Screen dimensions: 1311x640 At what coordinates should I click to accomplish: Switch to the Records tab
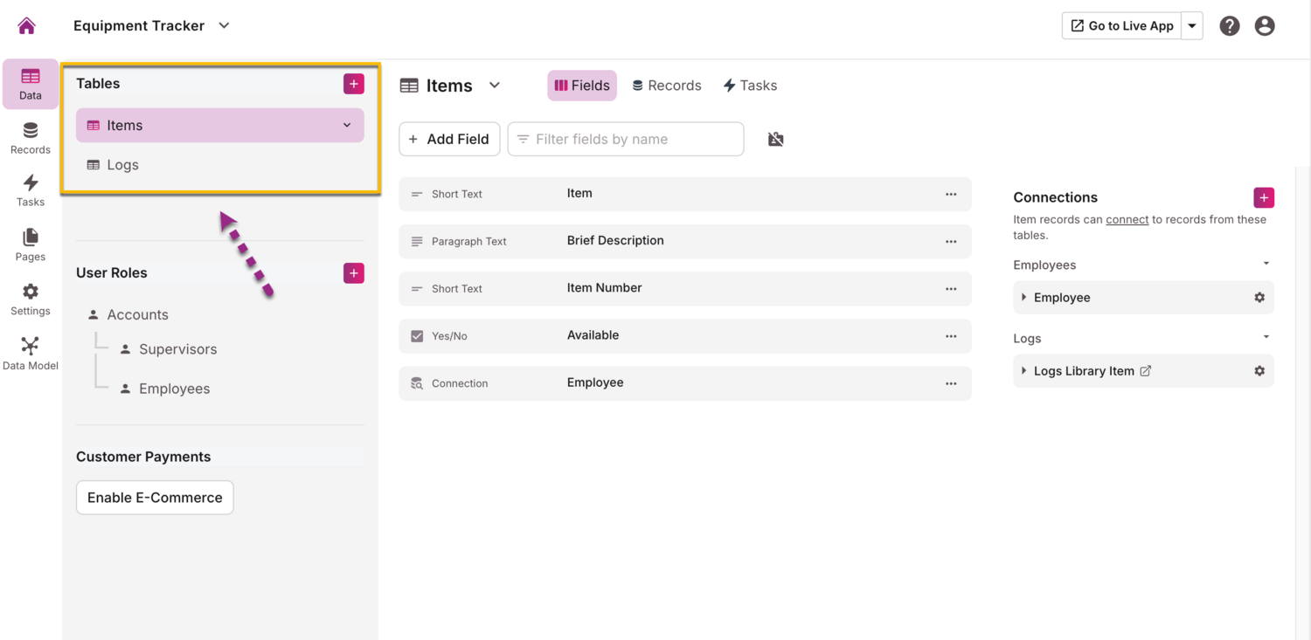pyautogui.click(x=666, y=86)
